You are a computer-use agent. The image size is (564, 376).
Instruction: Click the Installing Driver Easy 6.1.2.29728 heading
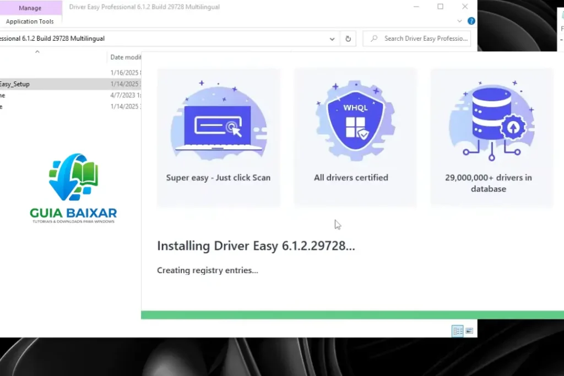pos(256,246)
